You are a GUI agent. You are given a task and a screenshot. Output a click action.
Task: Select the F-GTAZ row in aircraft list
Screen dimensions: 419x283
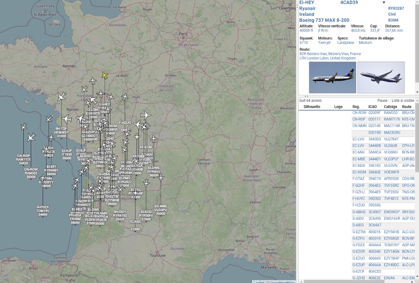[x=383, y=179]
